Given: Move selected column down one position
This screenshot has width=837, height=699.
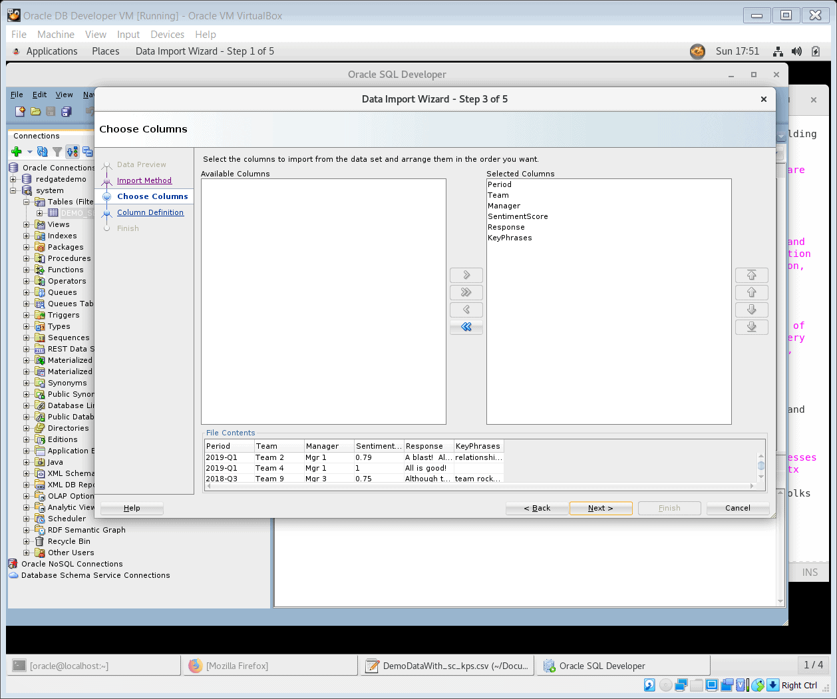Looking at the screenshot, I should (x=752, y=310).
